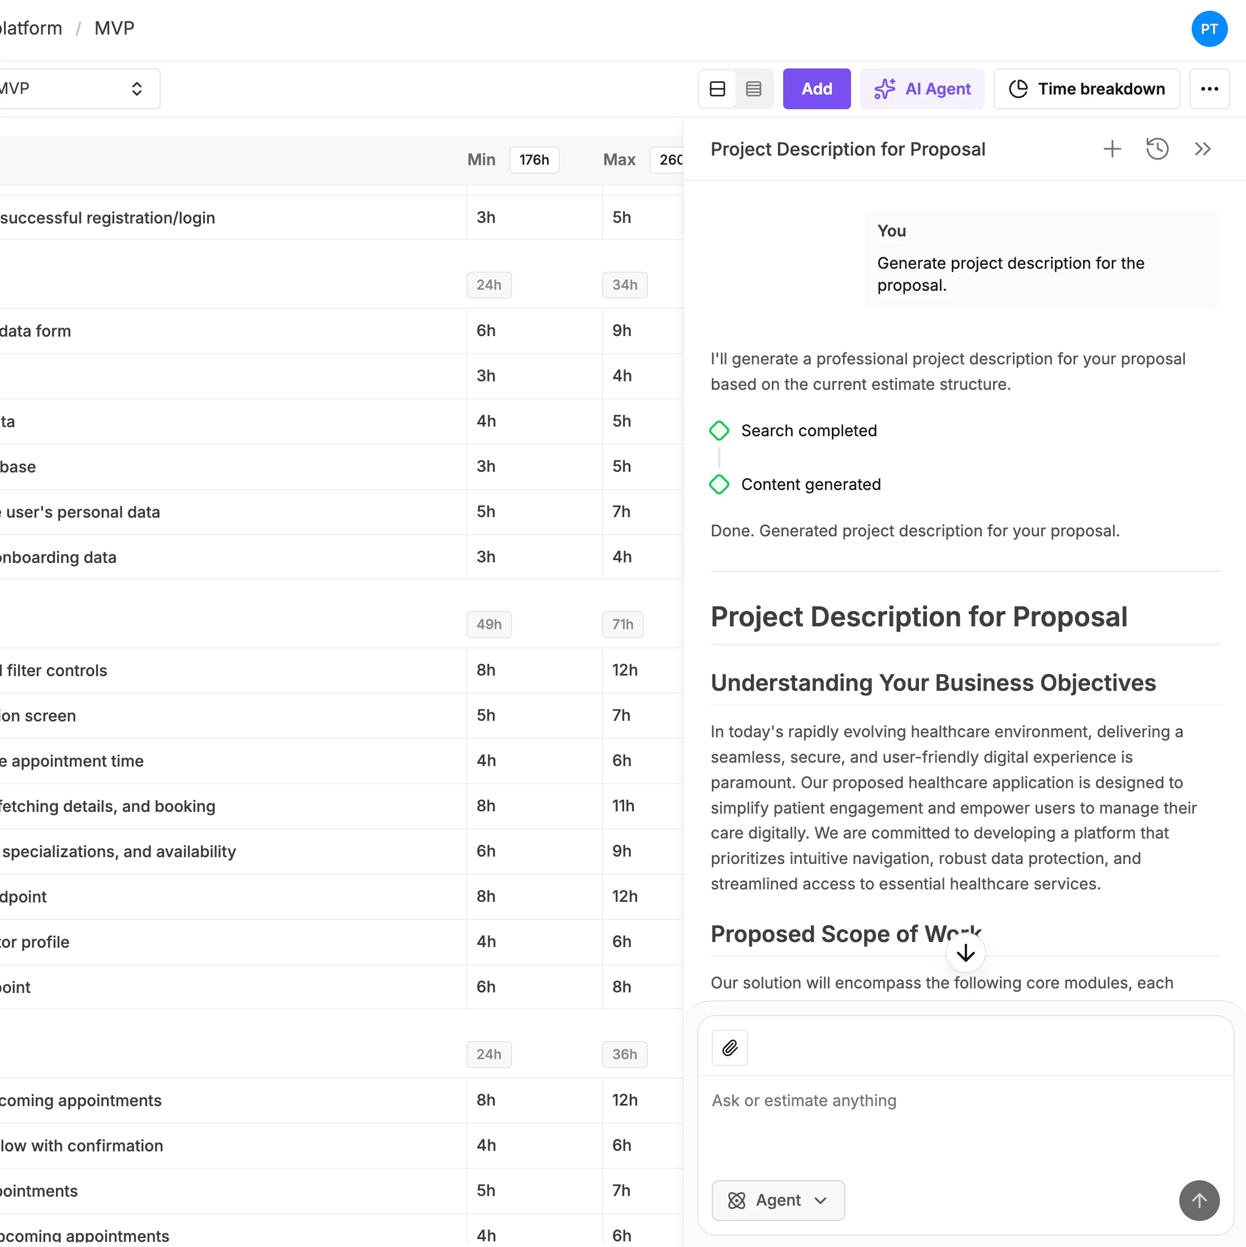Expand the Agent mode dropdown

778,1201
